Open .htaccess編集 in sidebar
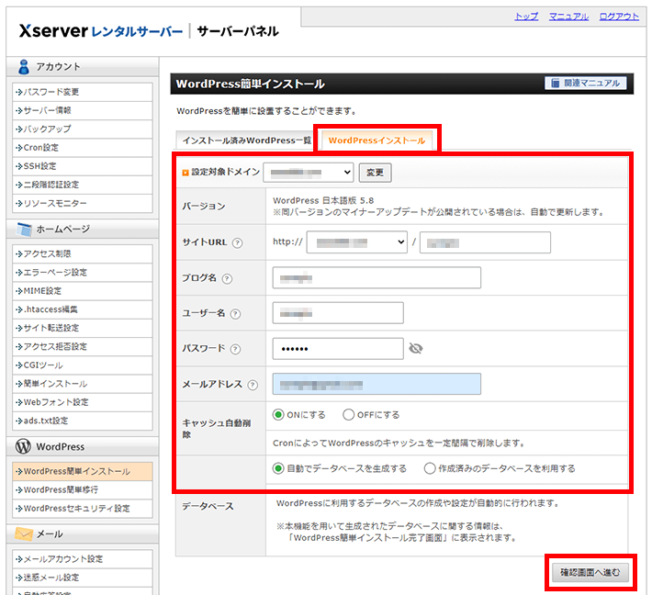 pyautogui.click(x=83, y=309)
